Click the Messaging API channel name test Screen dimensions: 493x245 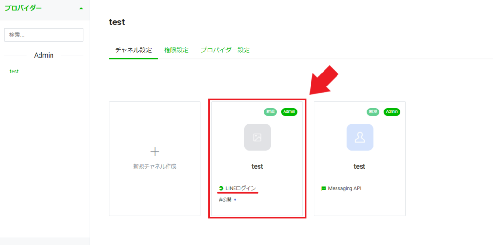point(359,167)
